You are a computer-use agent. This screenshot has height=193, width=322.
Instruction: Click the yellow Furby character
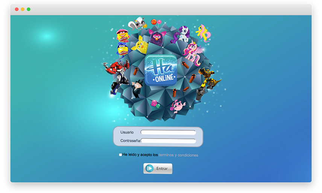coord(140,45)
